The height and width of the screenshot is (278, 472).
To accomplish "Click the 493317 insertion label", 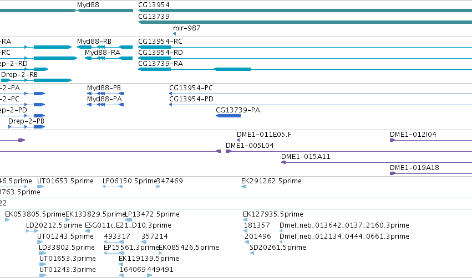I will point(117,236).
